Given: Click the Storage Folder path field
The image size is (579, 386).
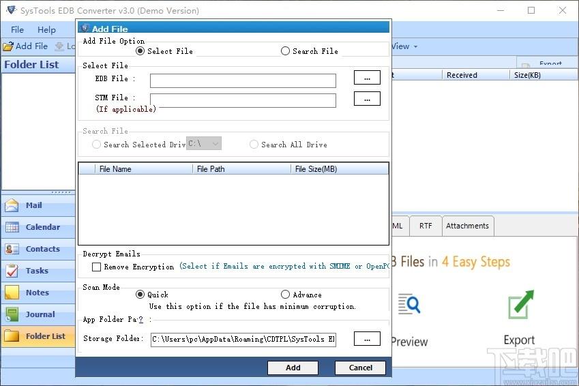Looking at the screenshot, I should [243, 339].
